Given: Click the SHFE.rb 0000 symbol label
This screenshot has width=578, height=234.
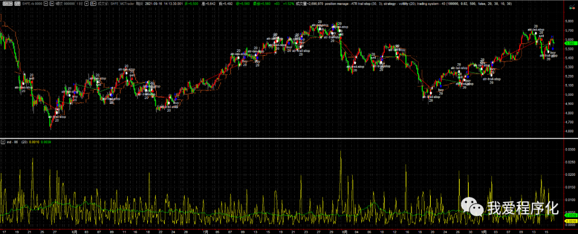Looking at the screenshot, I should [32, 3].
